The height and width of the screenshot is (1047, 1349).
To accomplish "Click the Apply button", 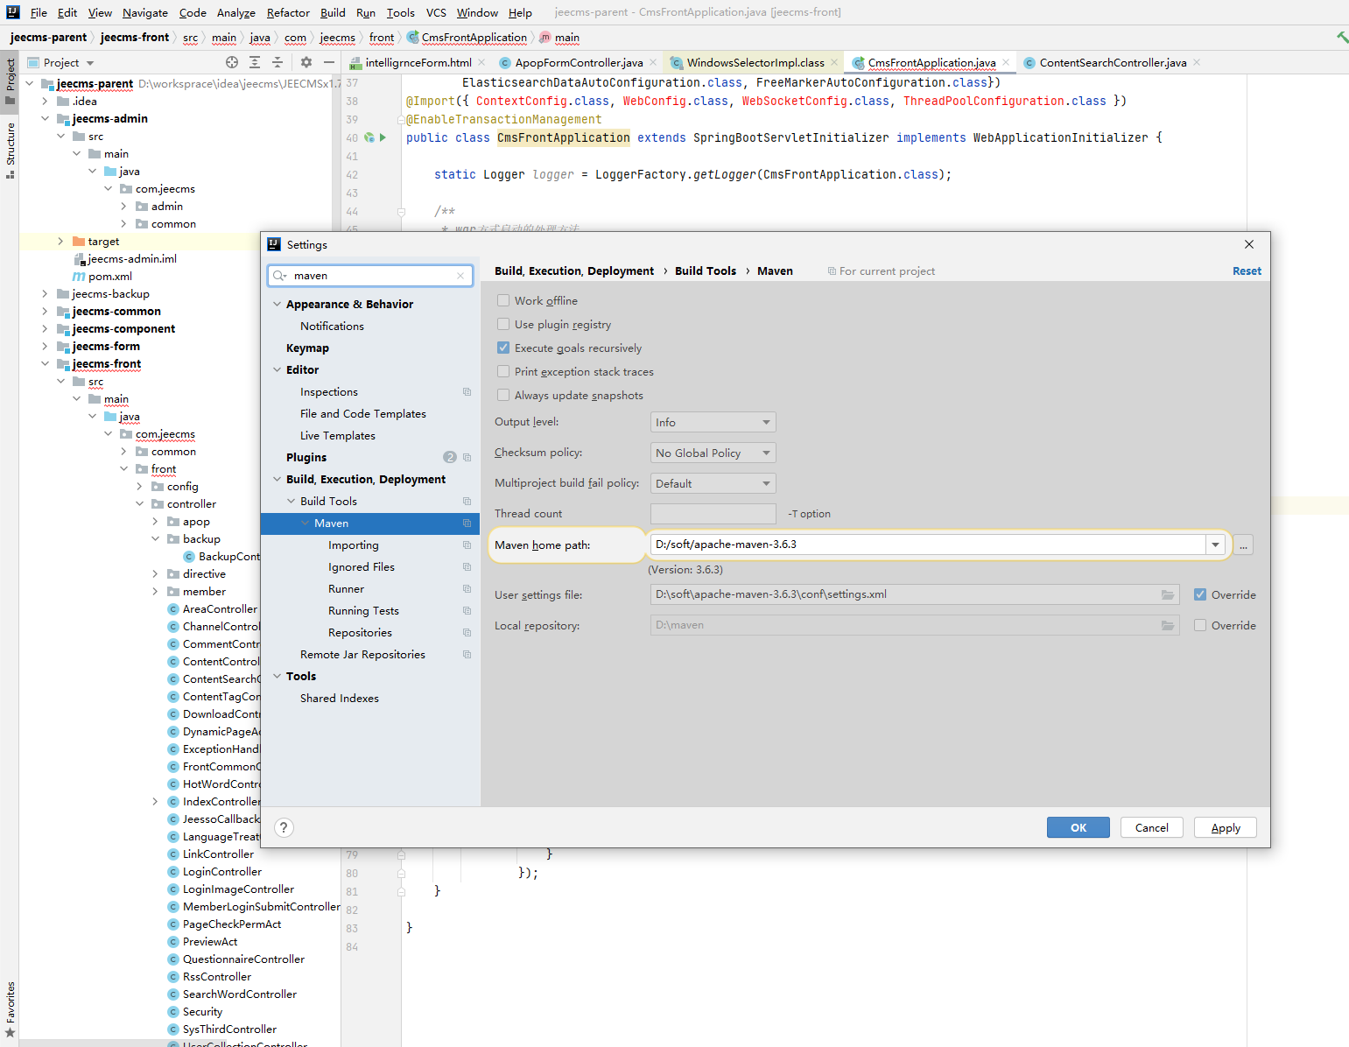I will click(x=1225, y=827).
